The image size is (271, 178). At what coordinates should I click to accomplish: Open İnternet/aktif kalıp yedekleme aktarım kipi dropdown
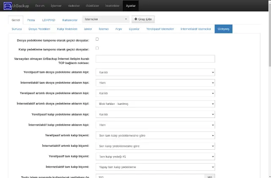pyautogui.click(x=155, y=125)
